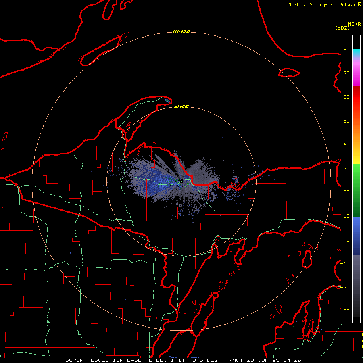Click the 40 value on dBZ scale
The height and width of the screenshot is (363, 363).
pyautogui.click(x=346, y=145)
